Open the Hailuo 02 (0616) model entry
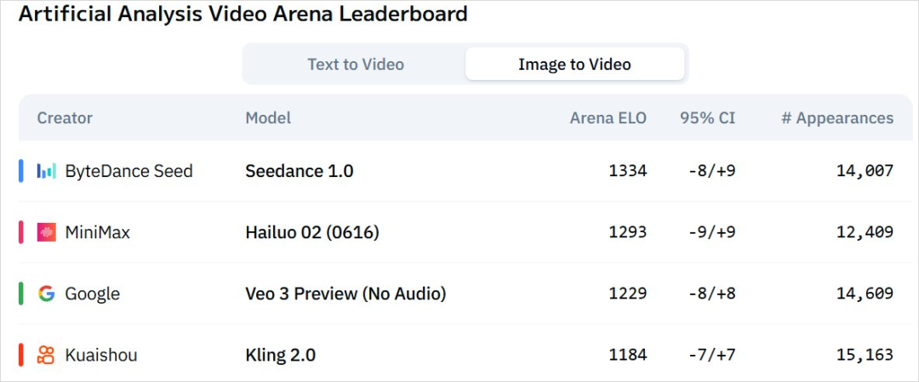 click(312, 232)
